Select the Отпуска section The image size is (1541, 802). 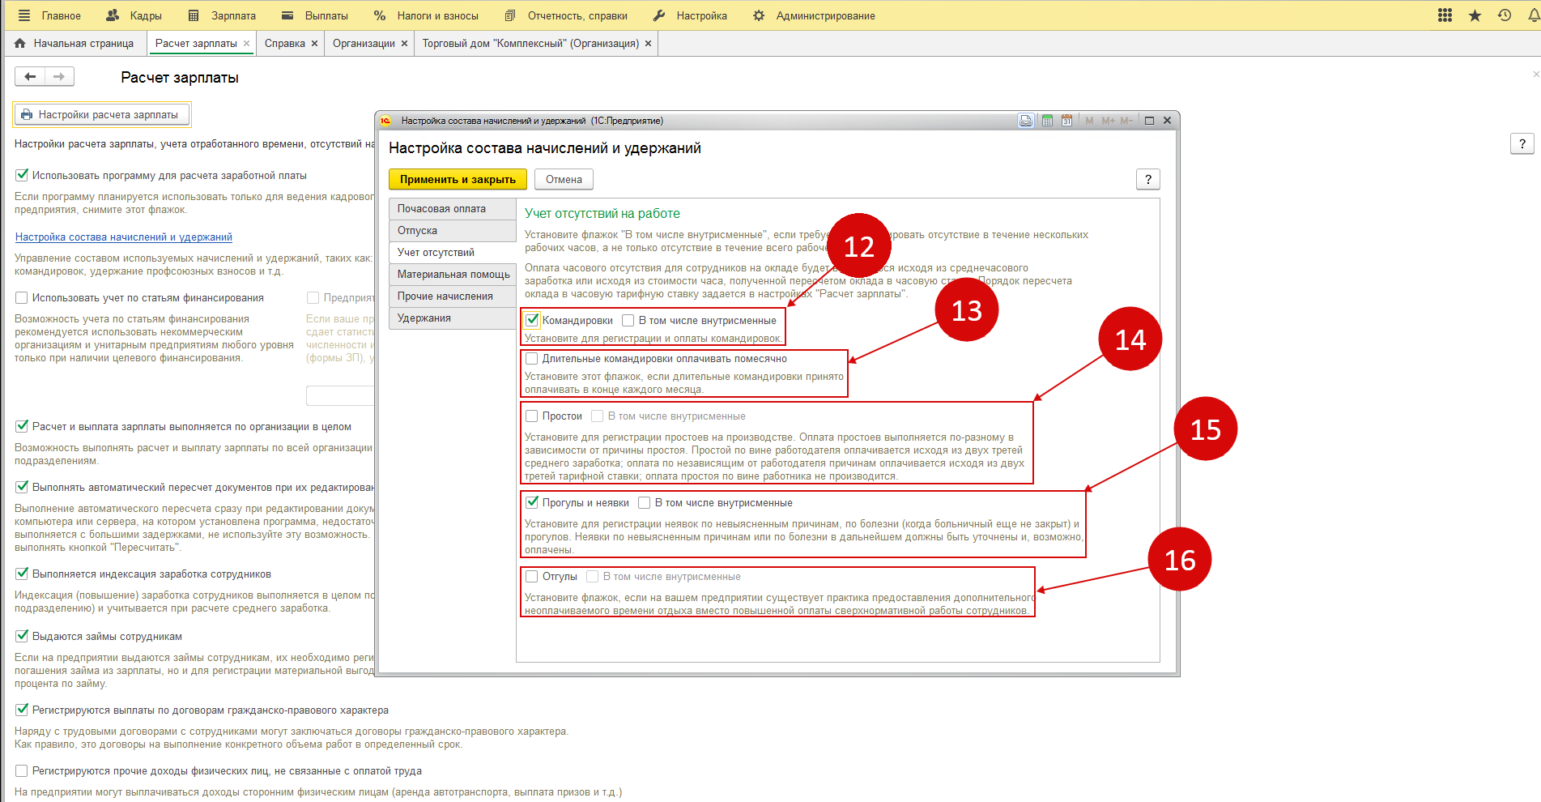[x=452, y=231]
